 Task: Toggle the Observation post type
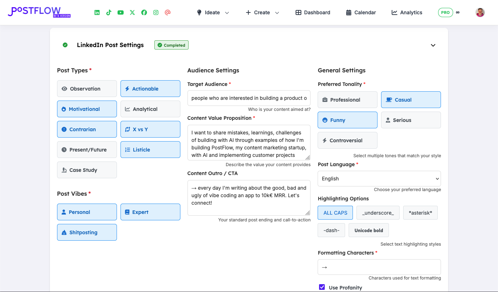point(87,89)
